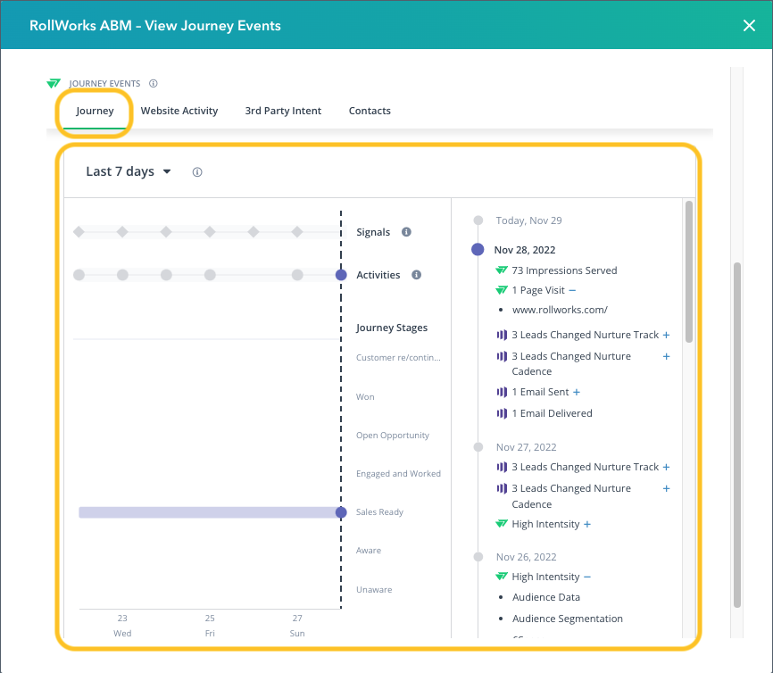Expand Nov 28 Leads Changed Nurture Cadence
The image size is (773, 673).
[666, 356]
